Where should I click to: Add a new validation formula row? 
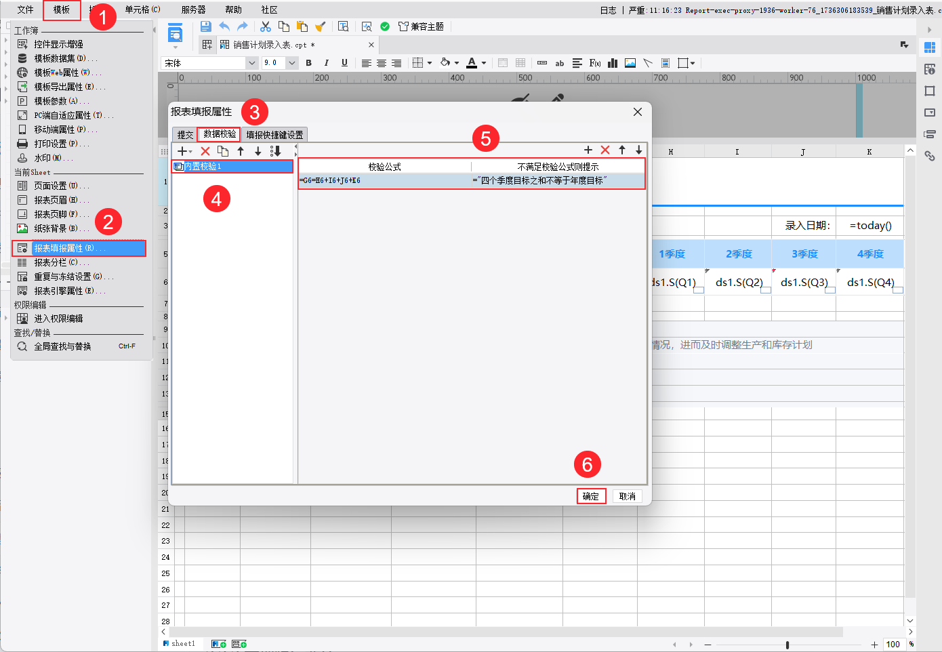click(x=588, y=150)
